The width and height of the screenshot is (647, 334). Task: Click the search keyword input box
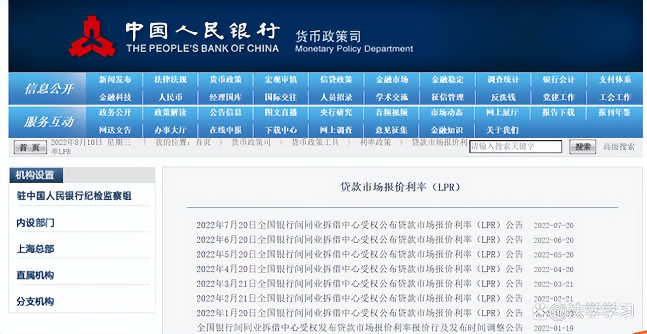click(515, 146)
